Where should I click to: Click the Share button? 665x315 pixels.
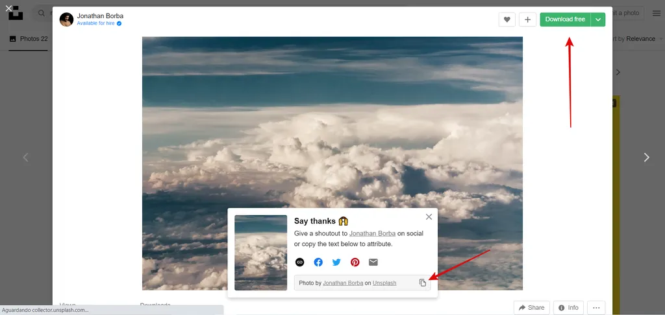point(532,307)
